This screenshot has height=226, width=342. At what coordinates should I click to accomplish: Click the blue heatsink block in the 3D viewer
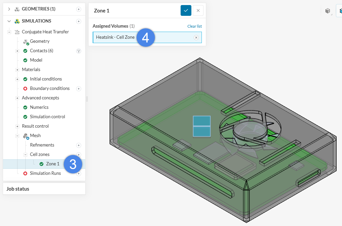201,126
